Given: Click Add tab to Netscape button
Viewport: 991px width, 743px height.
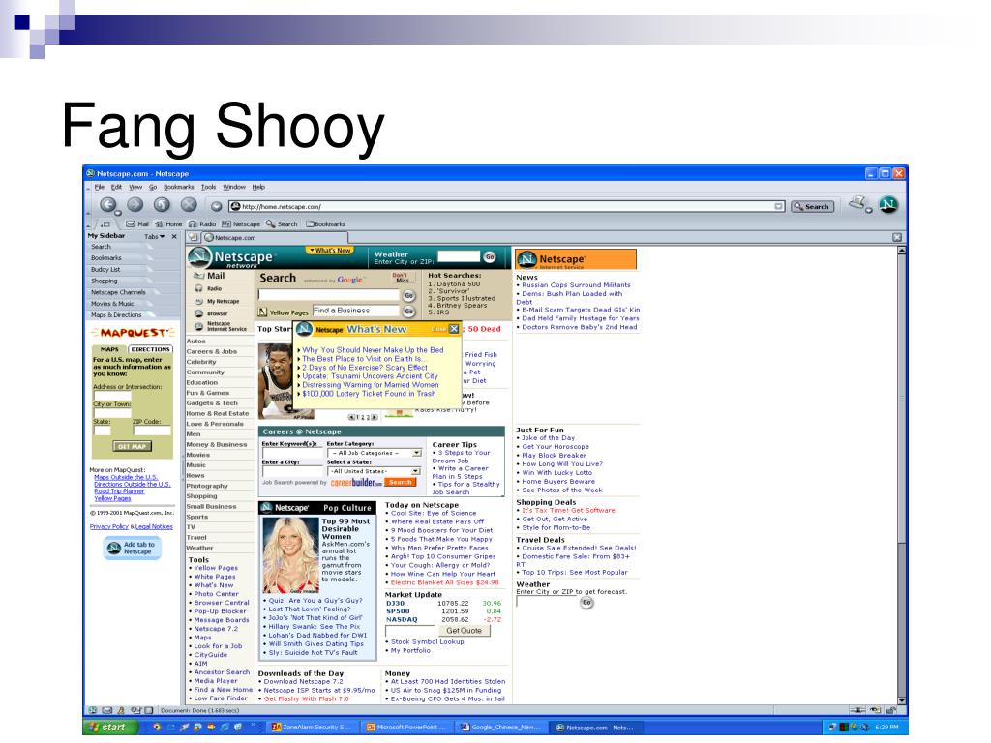Looking at the screenshot, I should (x=132, y=548).
